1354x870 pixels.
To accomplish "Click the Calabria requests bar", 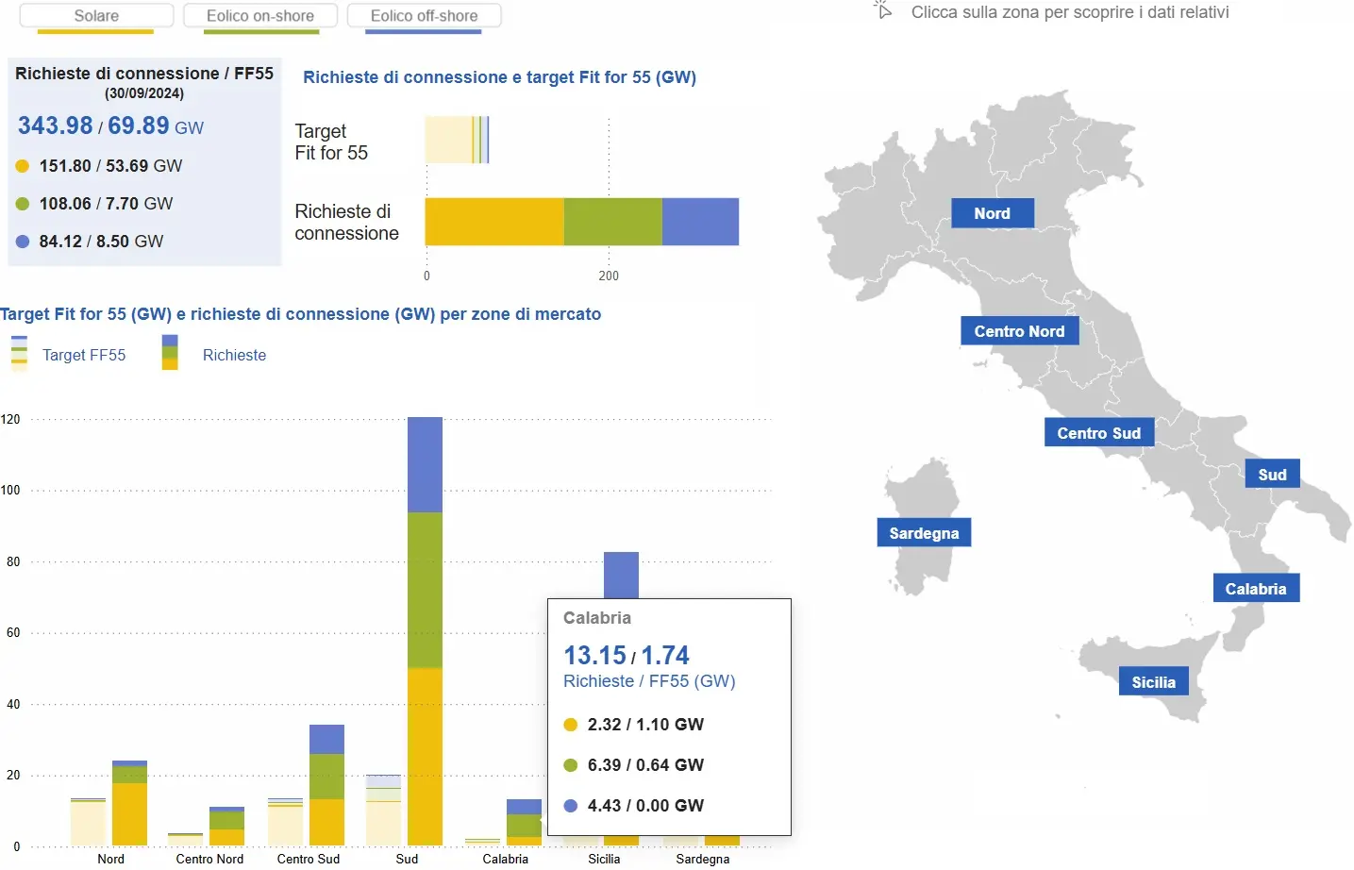I will coord(524,822).
